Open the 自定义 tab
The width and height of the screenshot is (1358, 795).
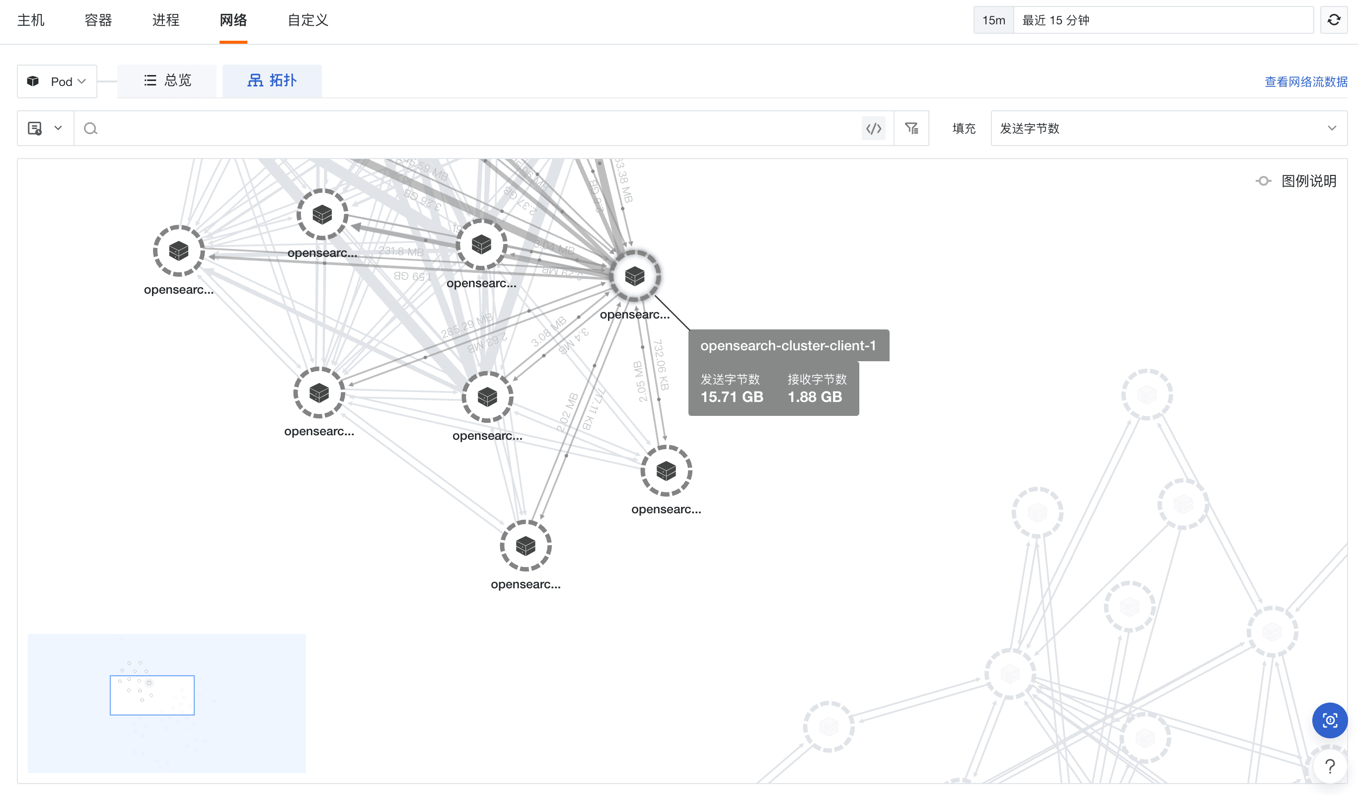[307, 20]
